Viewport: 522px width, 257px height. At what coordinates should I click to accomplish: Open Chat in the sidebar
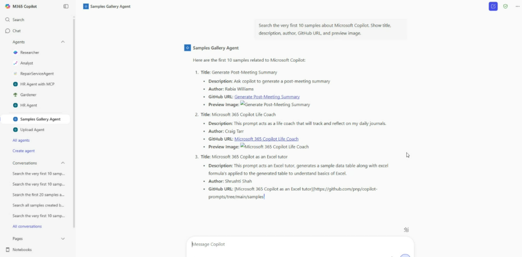click(x=13, y=31)
